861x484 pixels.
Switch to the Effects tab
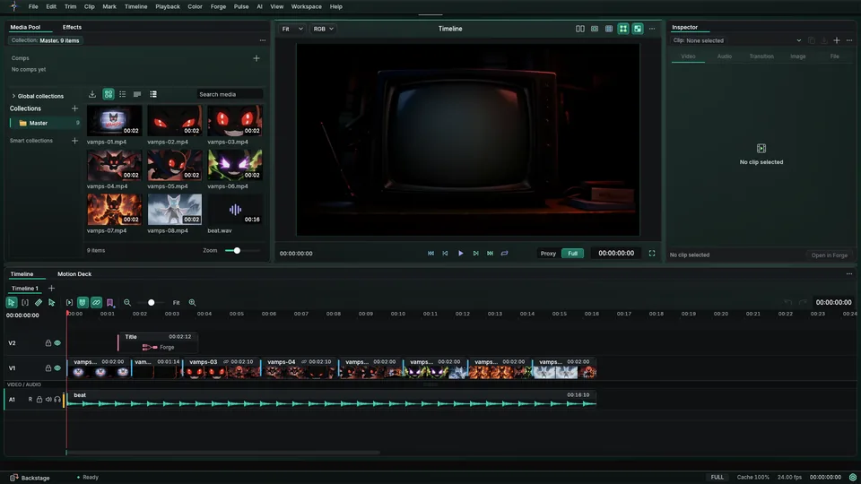pyautogui.click(x=72, y=27)
